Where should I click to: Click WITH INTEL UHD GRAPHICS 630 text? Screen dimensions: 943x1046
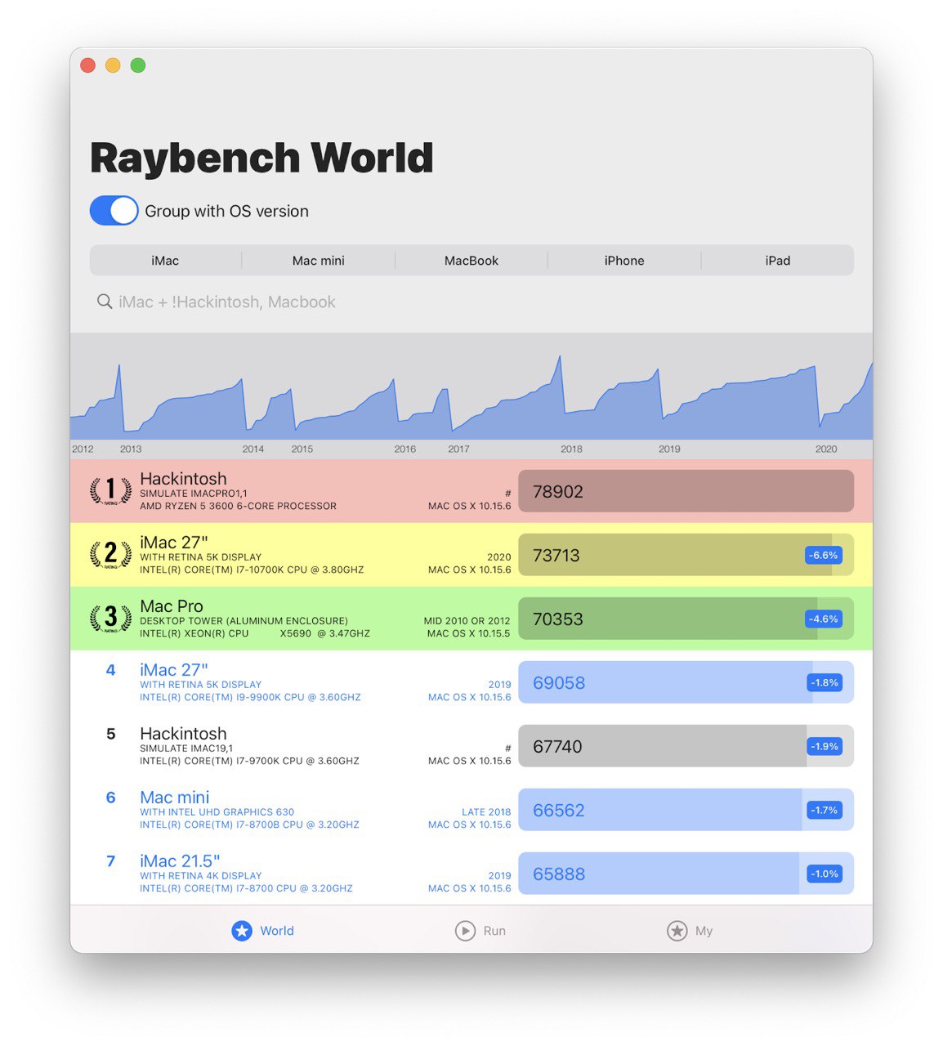coord(217,812)
